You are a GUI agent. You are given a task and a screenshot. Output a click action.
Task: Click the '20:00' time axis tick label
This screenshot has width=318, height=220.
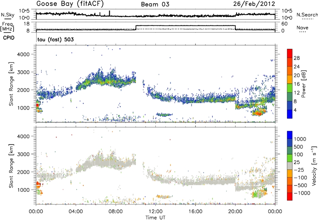pyautogui.click(x=235, y=212)
